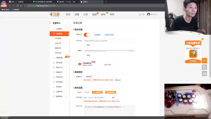Open 游戏 in the top navigation
211x119 pixels.
coord(103,15)
